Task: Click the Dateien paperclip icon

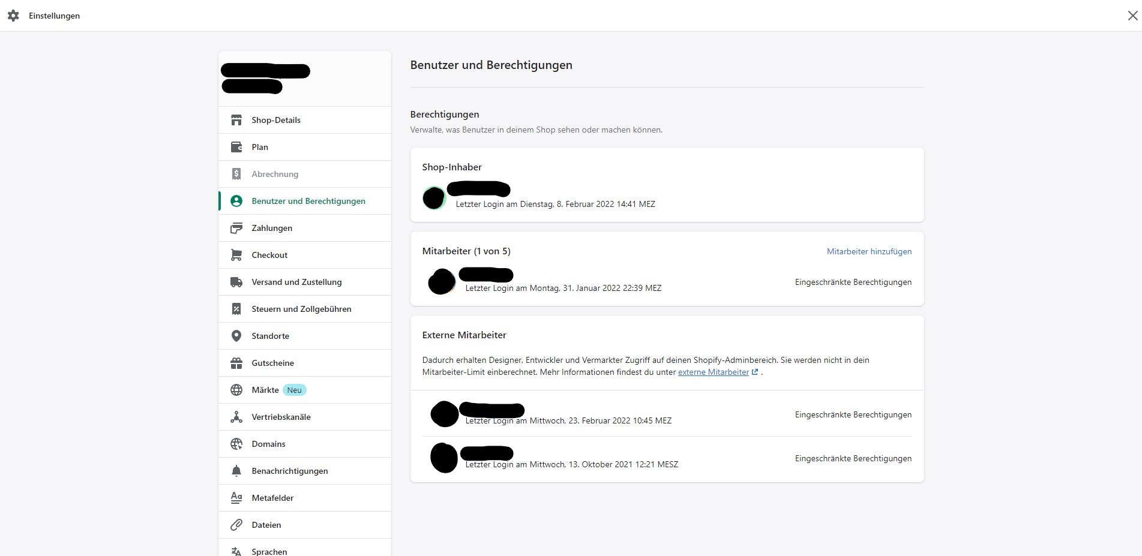Action: (x=236, y=525)
